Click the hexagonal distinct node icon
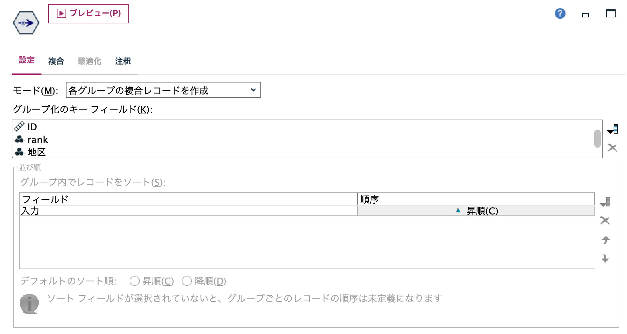This screenshot has width=627, height=334. coord(26,22)
